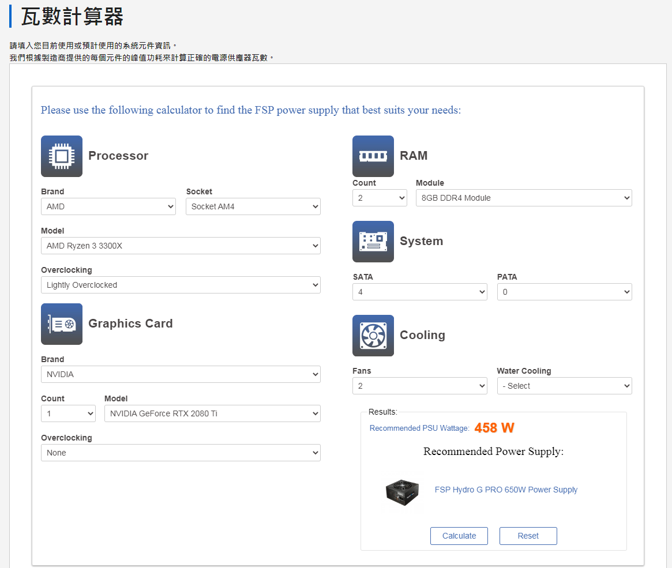This screenshot has height=568, width=672.
Task: Open the NVIDIA GeForce RTX 2080 Ti dropdown
Action: [x=213, y=413]
